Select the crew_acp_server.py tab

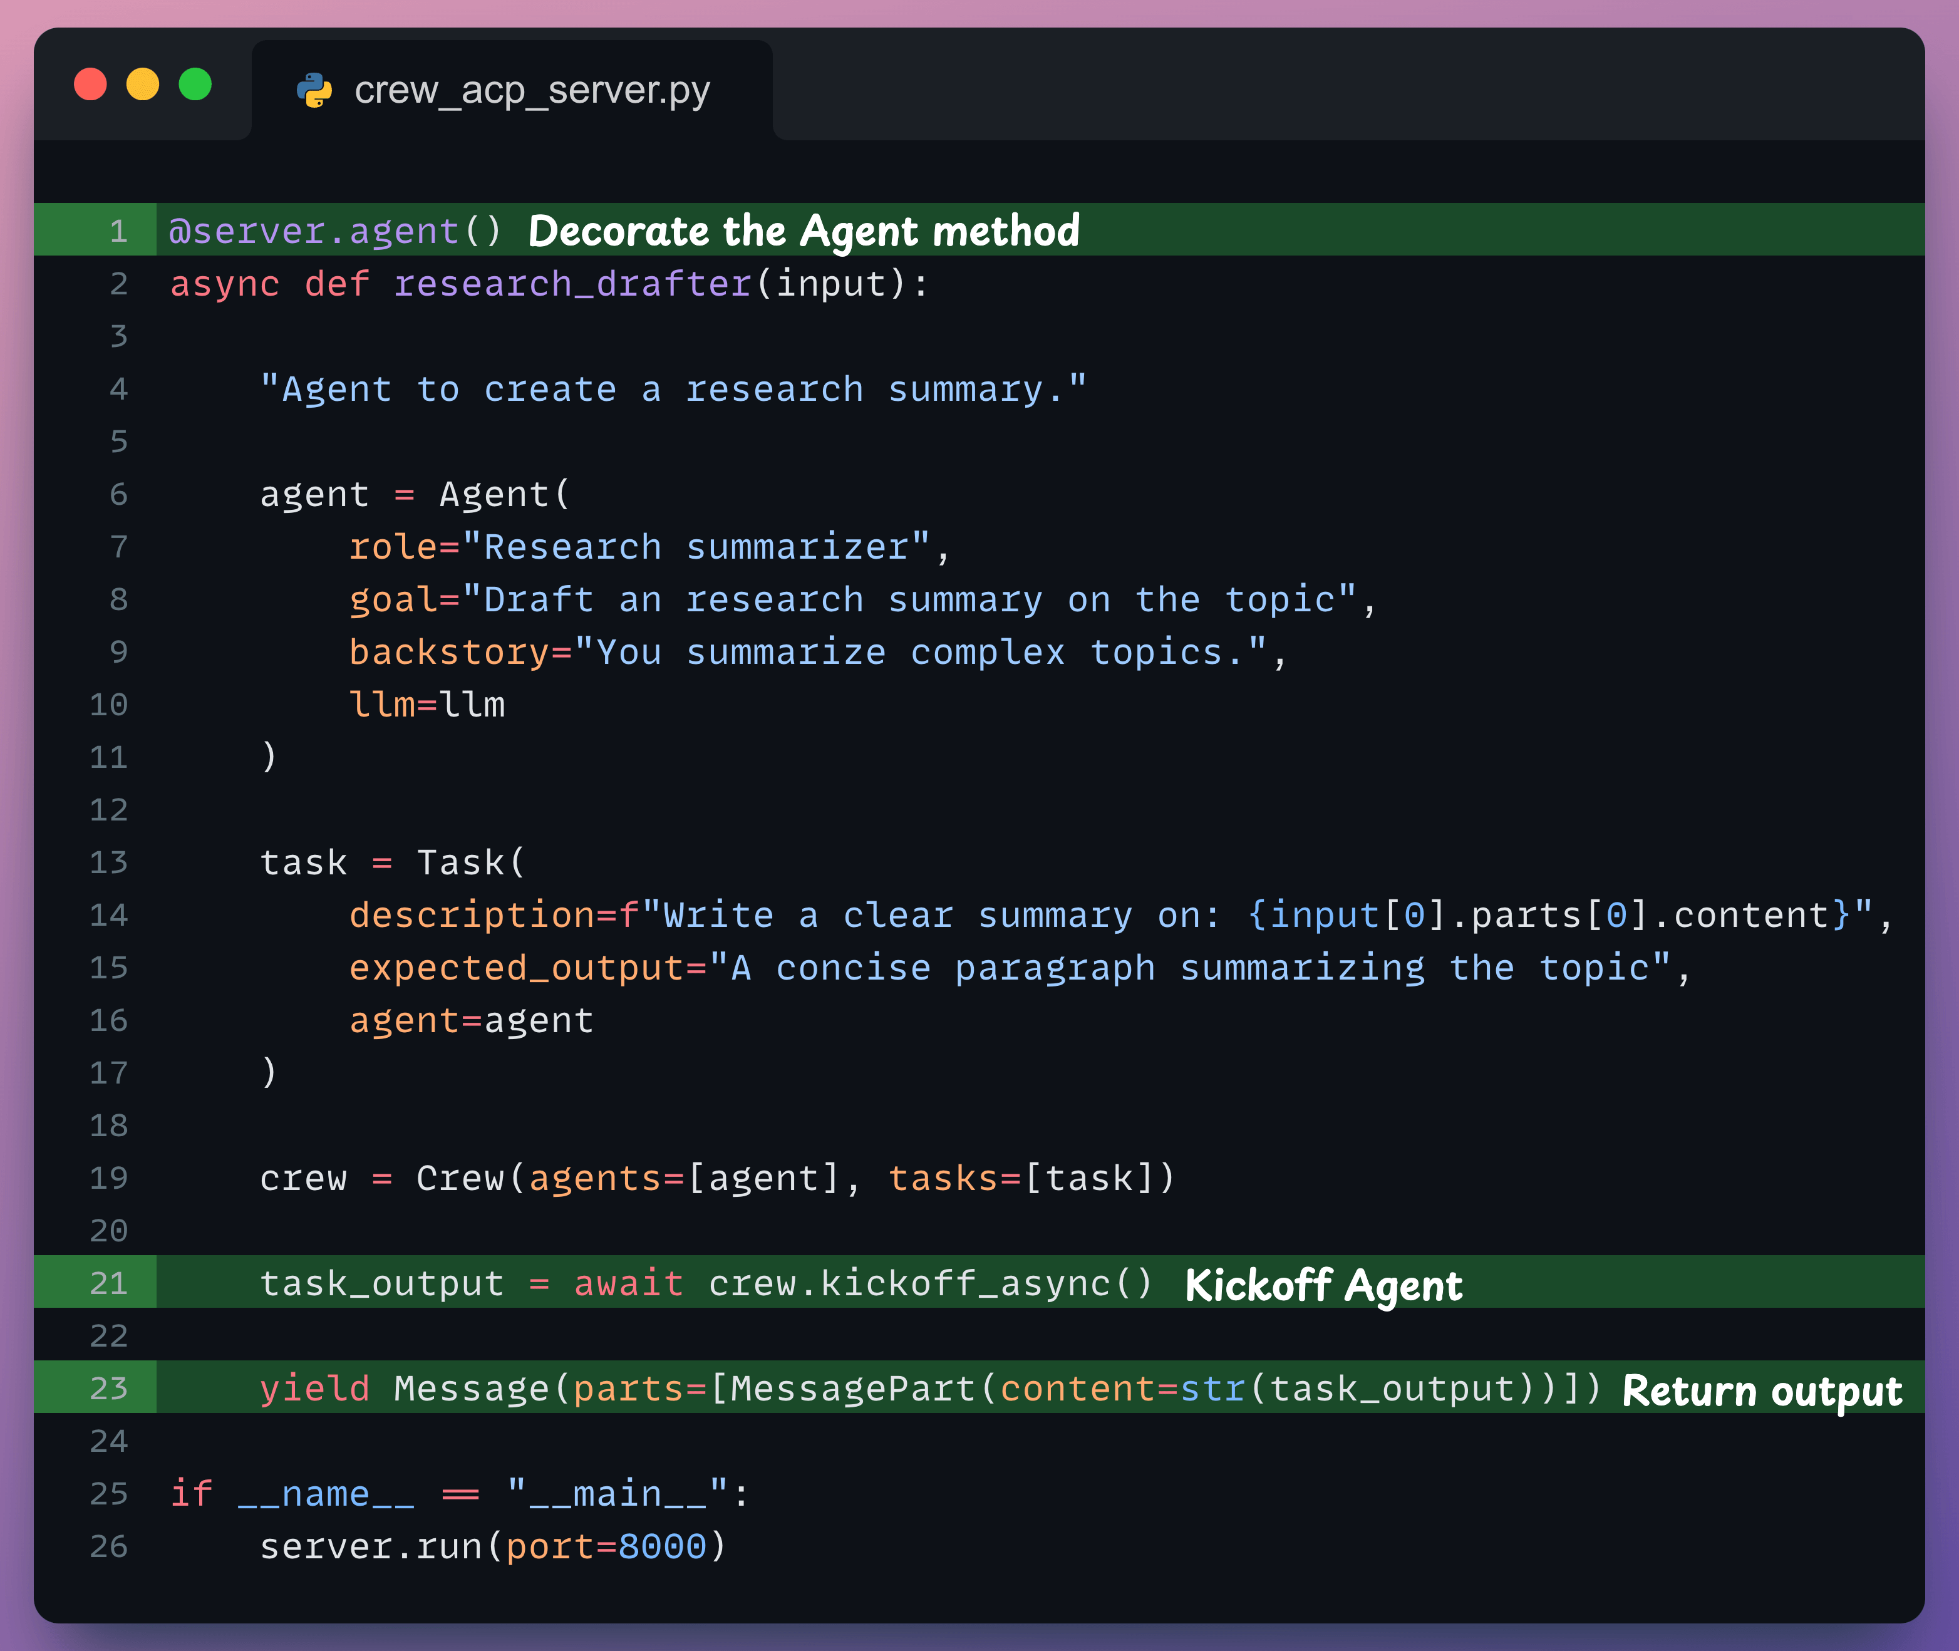click(530, 91)
